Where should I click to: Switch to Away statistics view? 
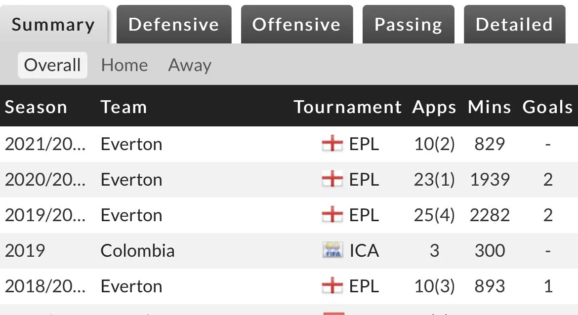(190, 65)
